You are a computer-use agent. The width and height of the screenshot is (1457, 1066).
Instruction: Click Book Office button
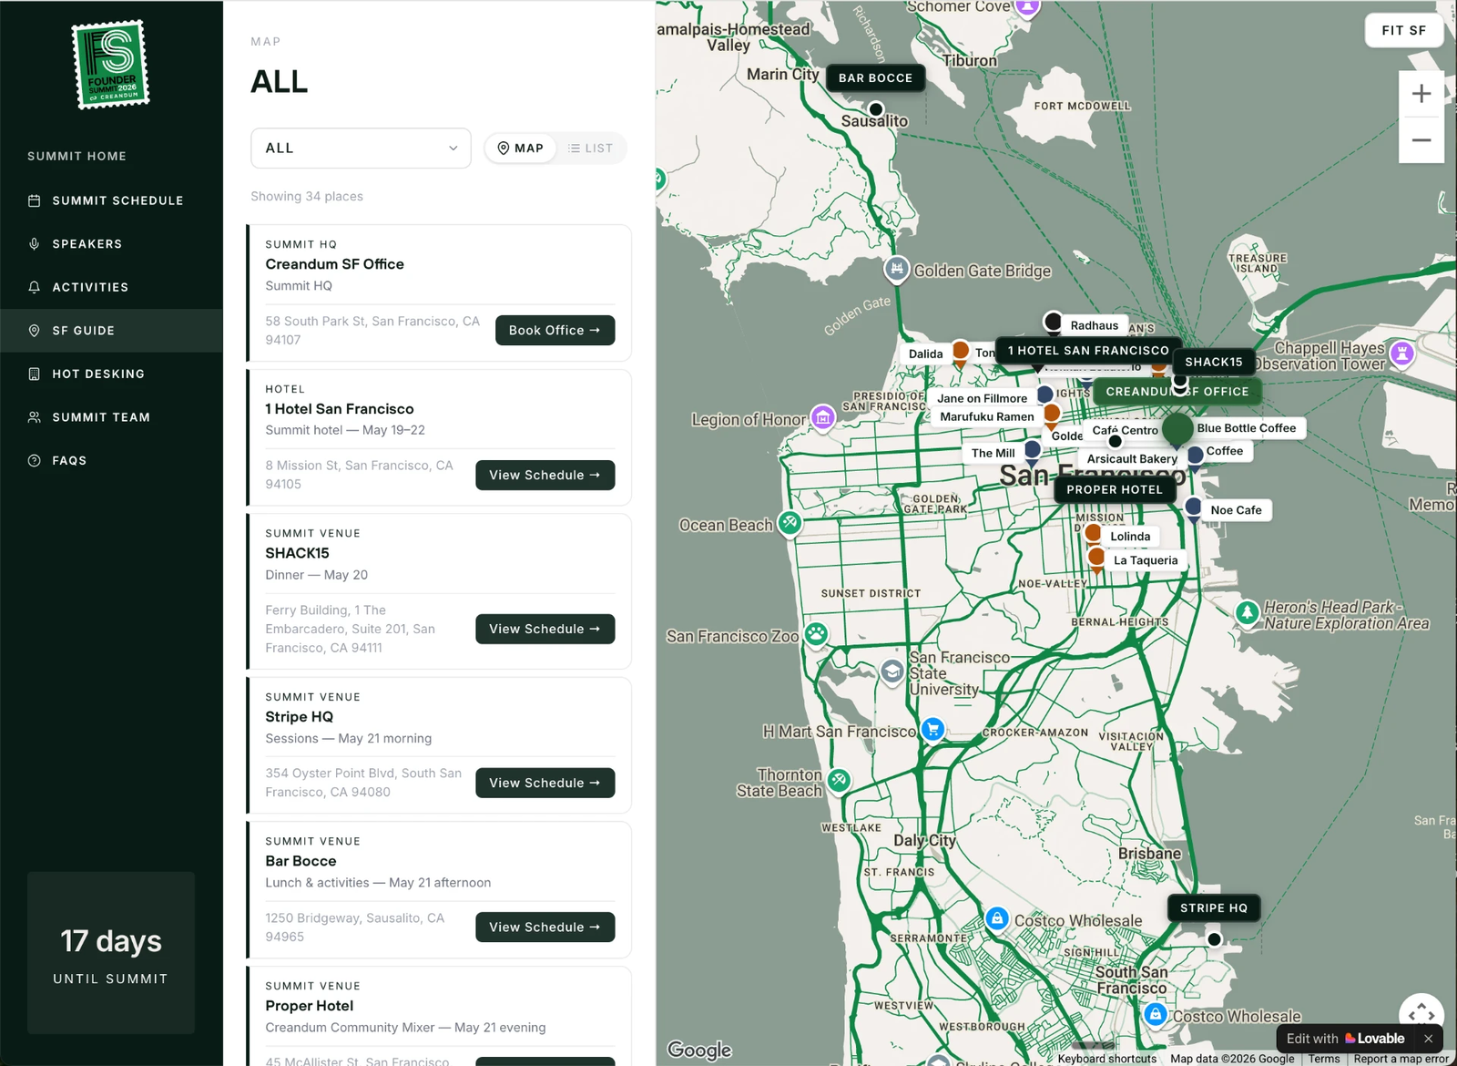click(x=555, y=331)
